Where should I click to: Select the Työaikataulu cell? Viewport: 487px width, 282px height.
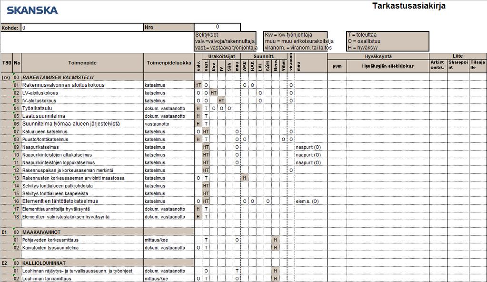(x=82, y=108)
